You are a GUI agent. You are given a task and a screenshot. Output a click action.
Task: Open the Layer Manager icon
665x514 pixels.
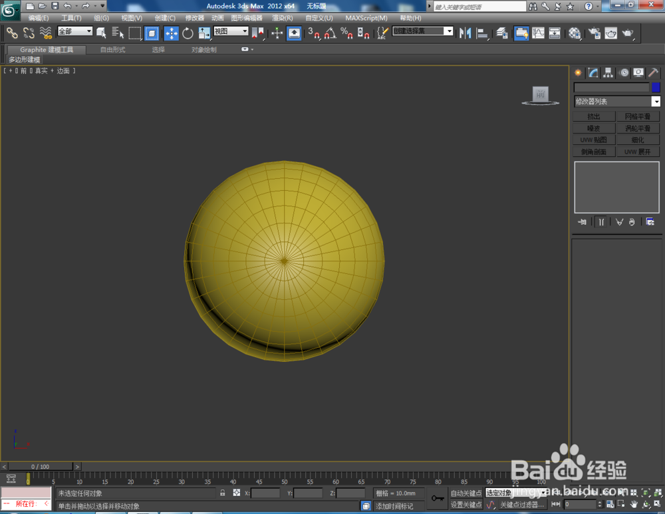point(502,33)
